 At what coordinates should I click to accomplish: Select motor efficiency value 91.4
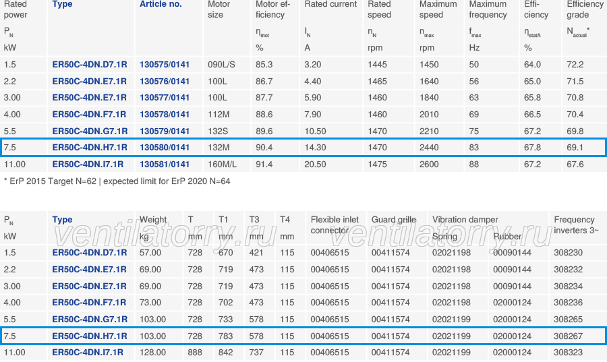click(264, 164)
